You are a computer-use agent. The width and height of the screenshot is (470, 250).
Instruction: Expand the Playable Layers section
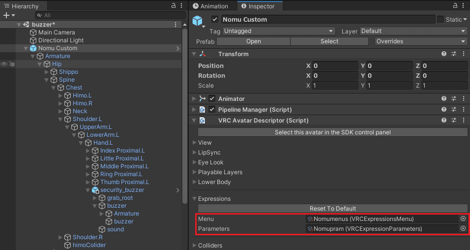[195, 172]
